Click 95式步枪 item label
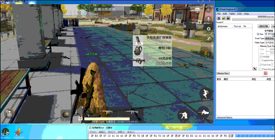The width and height of the screenshot is (275, 140). click(165, 58)
